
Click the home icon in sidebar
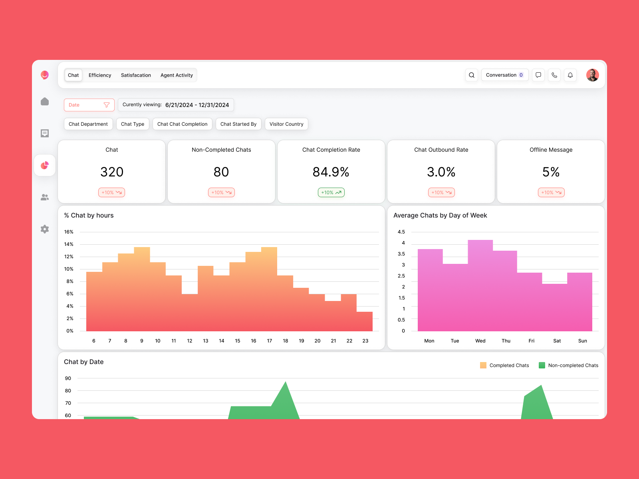click(x=45, y=102)
